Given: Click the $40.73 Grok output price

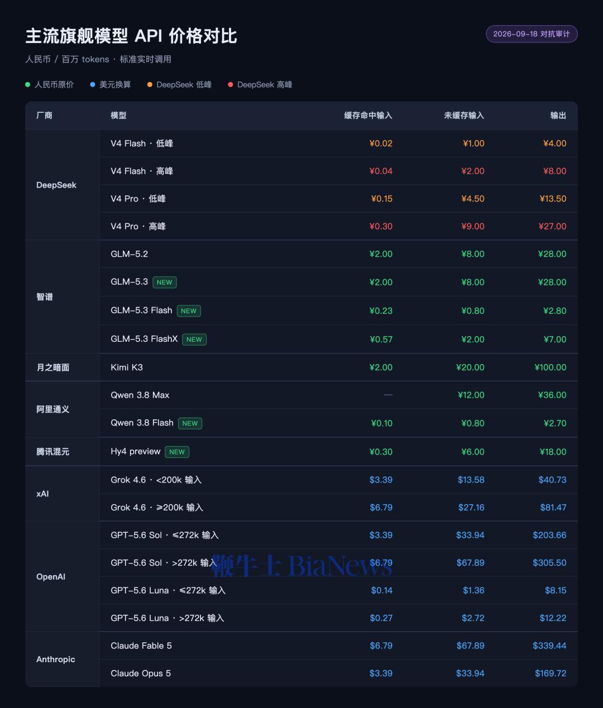Looking at the screenshot, I should tap(553, 480).
